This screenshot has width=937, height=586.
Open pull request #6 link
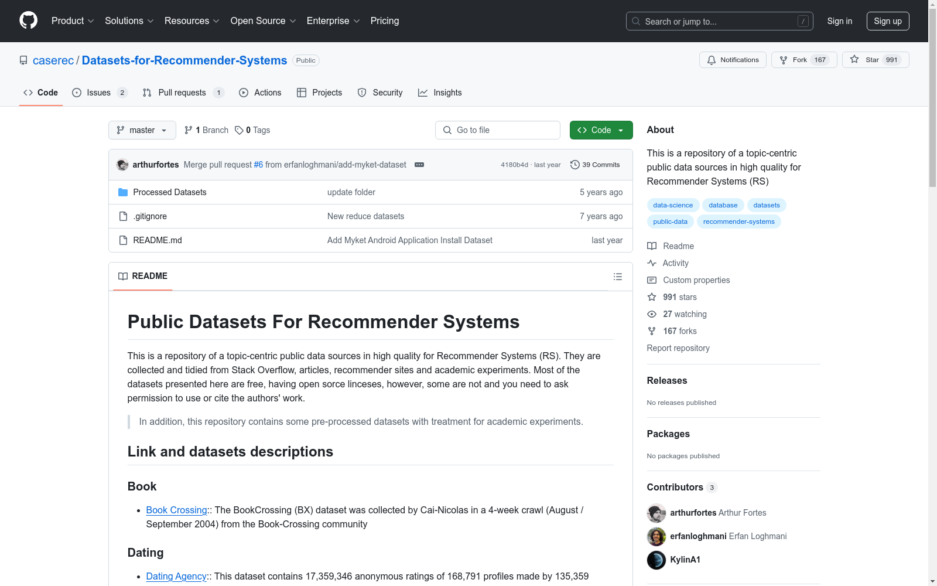click(x=258, y=165)
